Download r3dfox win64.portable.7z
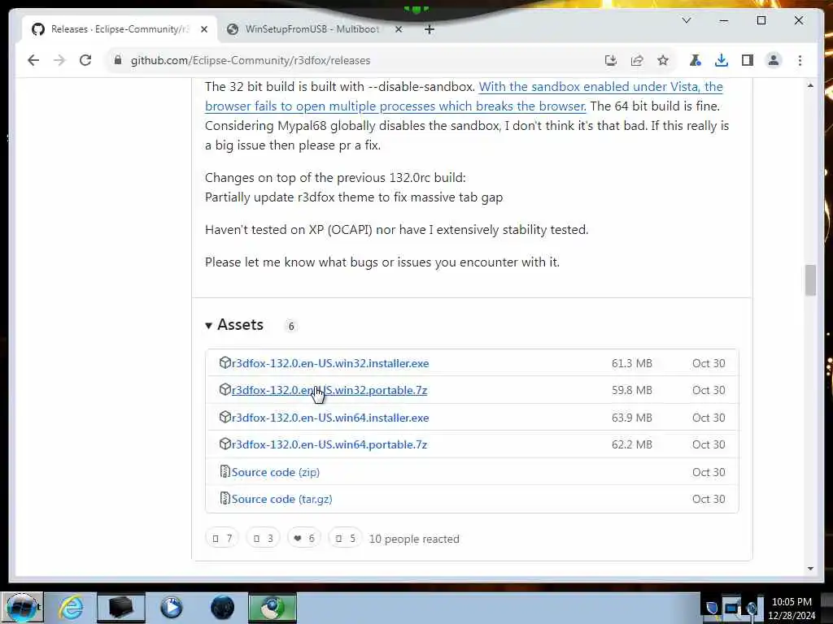This screenshot has height=624, width=833. coord(329,444)
